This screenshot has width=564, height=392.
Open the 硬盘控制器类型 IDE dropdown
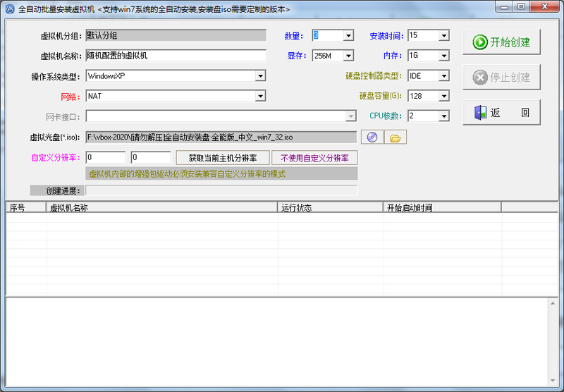pos(444,76)
